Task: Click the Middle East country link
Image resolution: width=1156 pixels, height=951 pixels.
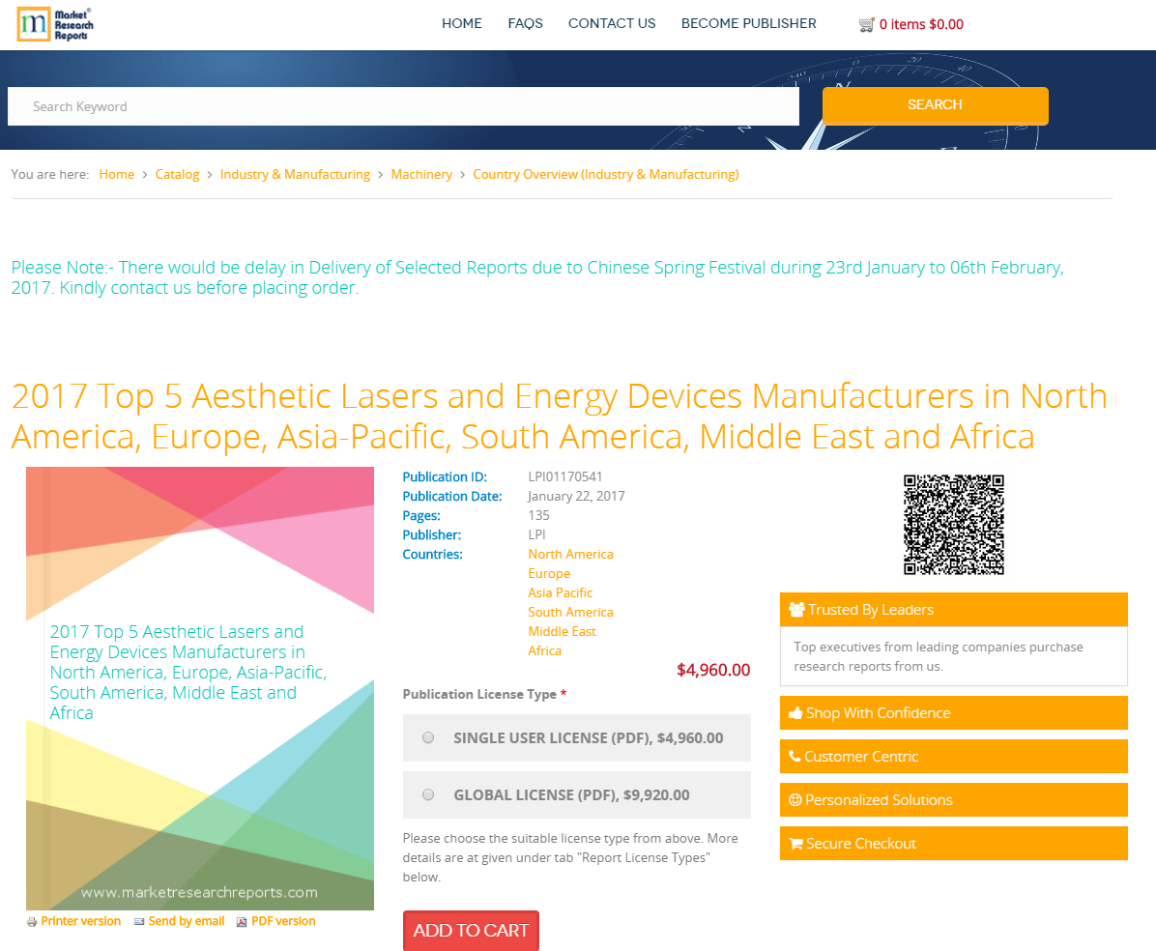Action: coord(562,631)
